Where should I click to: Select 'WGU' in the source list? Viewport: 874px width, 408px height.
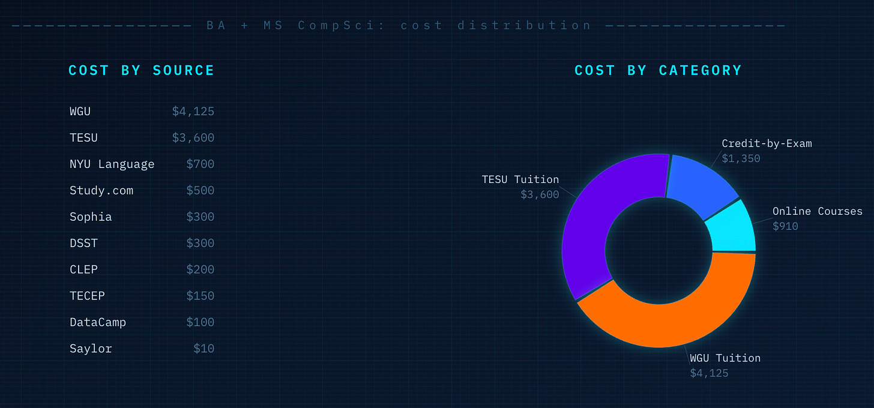(x=80, y=111)
